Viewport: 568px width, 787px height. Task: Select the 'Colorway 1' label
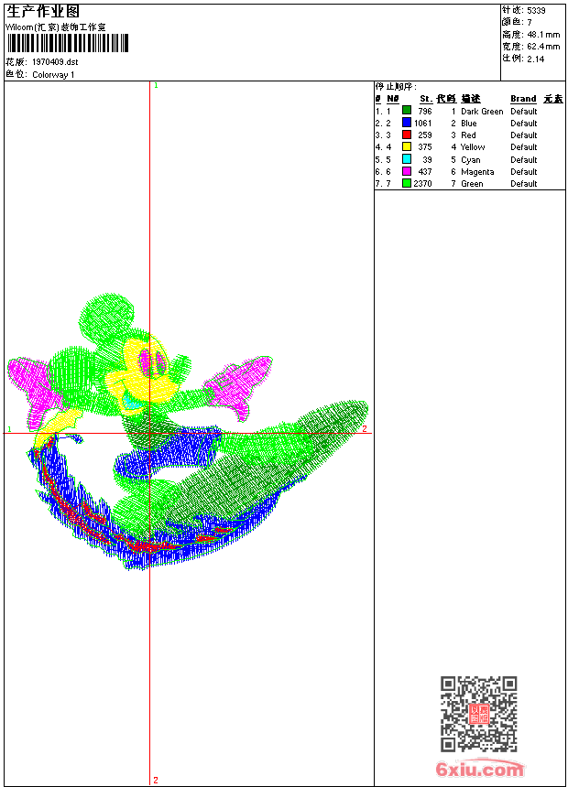(x=53, y=75)
